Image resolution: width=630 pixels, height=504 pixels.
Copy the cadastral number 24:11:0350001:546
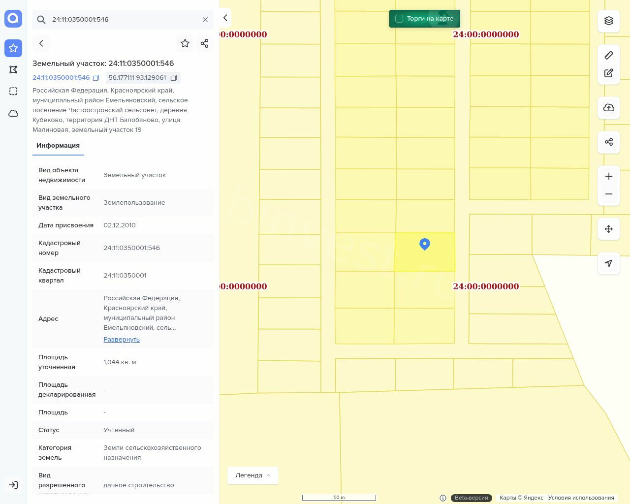click(x=96, y=78)
